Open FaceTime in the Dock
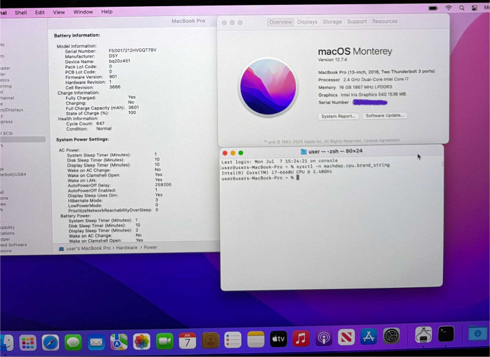This screenshot has width=490, height=357. [x=165, y=341]
